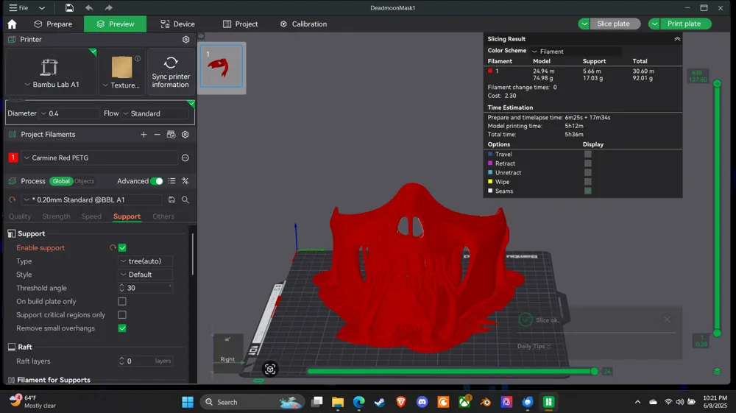Switch to the Prepare tab
Viewport: 736px width, 413px height.
point(53,24)
